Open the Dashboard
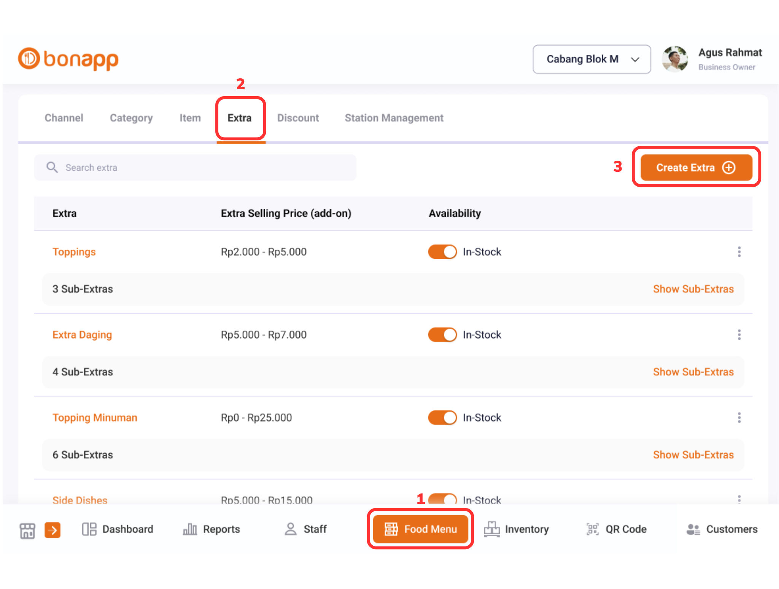 pyautogui.click(x=117, y=529)
